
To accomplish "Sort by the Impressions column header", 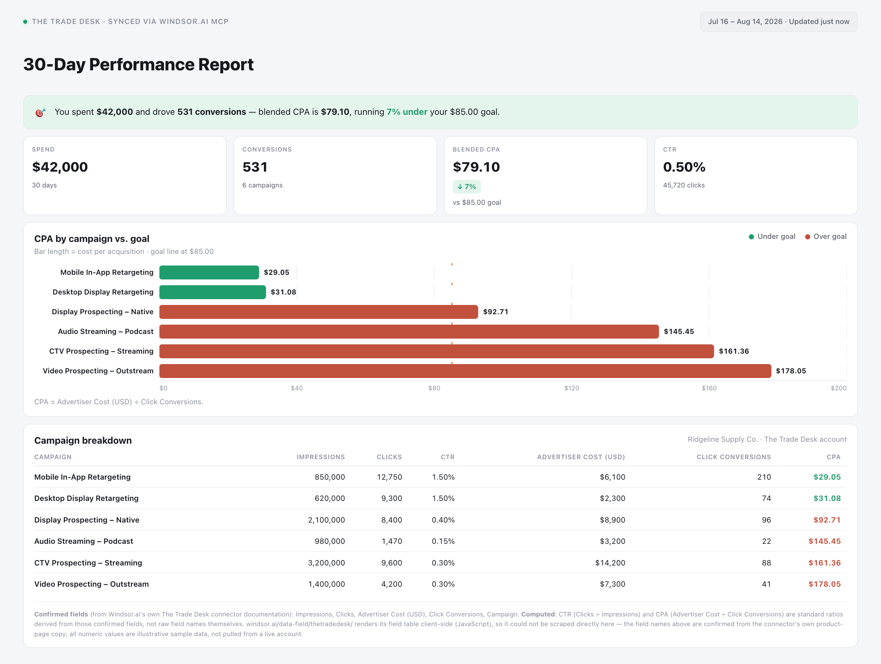I will (321, 457).
